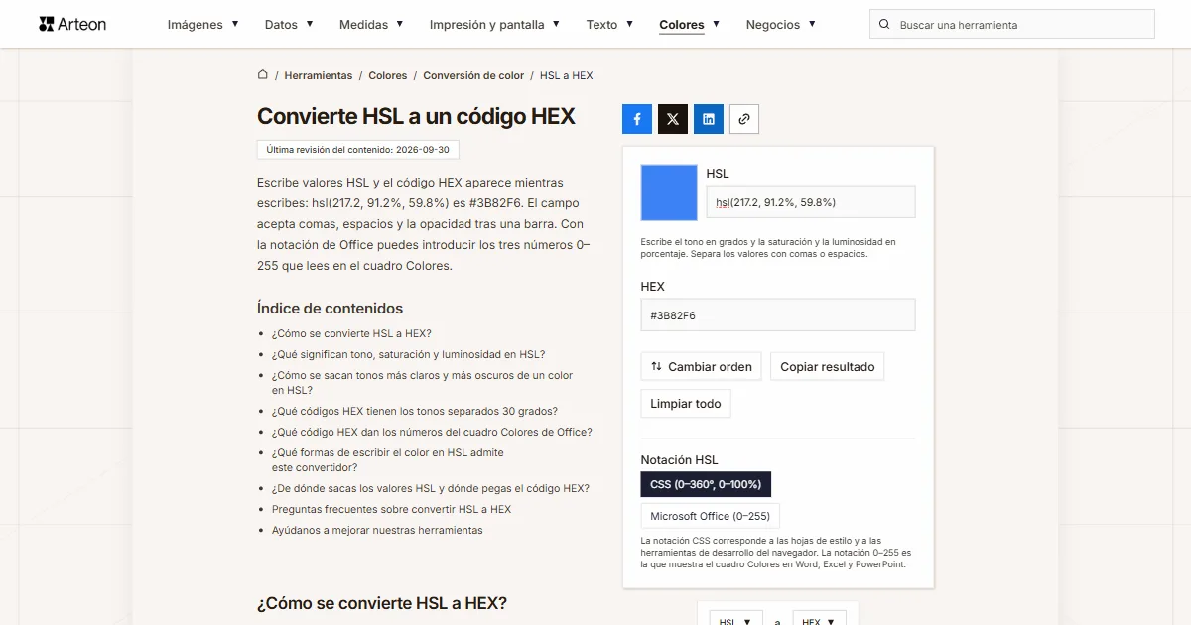Open the Texto menu
1191x625 pixels.
(609, 25)
